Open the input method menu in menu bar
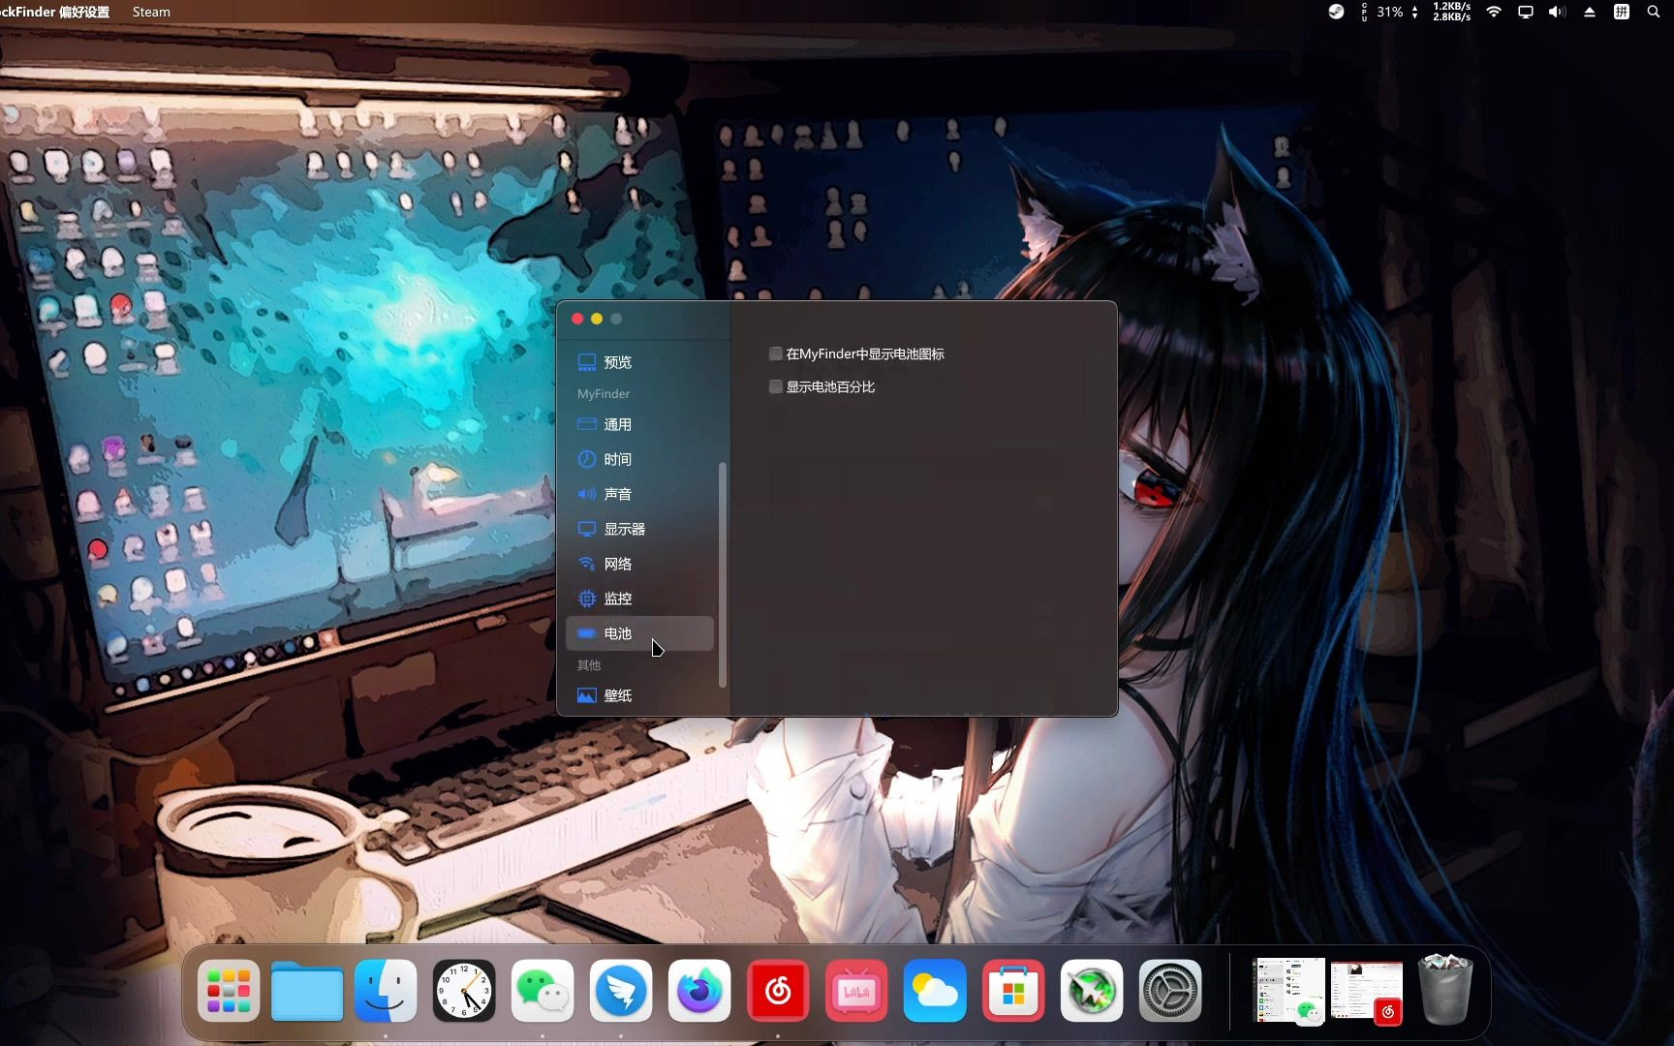Image resolution: width=1674 pixels, height=1046 pixels. coord(1621,12)
